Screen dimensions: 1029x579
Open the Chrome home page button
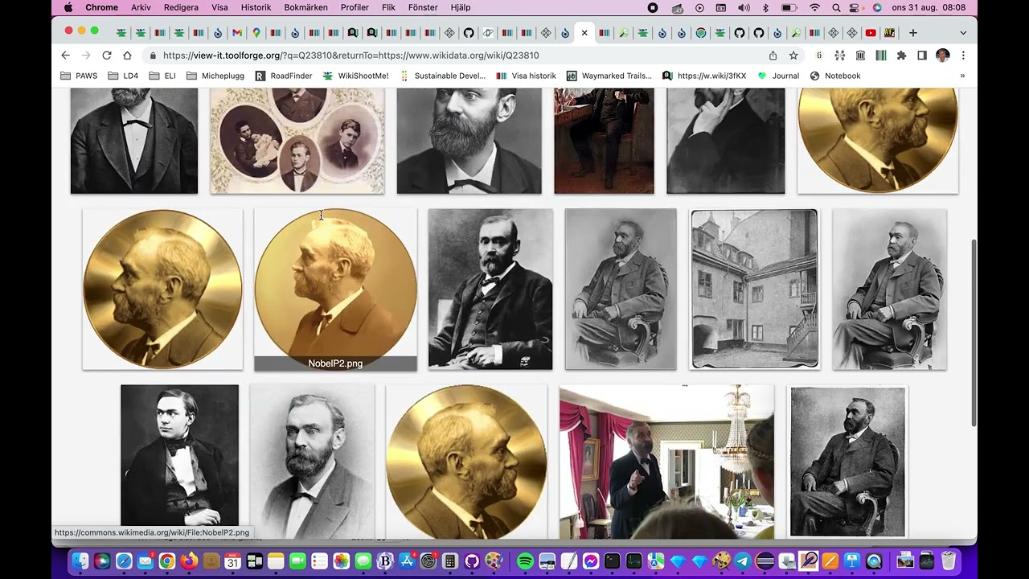tap(127, 55)
